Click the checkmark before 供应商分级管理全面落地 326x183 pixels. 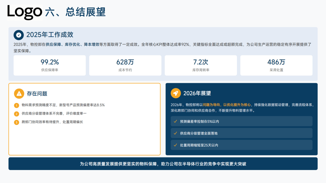click(x=175, y=133)
